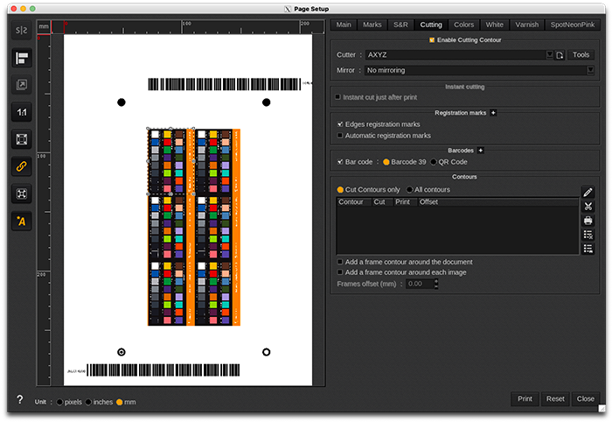Click the scissors icon beside contours list
Screen dimensions: 612x422
[x=588, y=207]
